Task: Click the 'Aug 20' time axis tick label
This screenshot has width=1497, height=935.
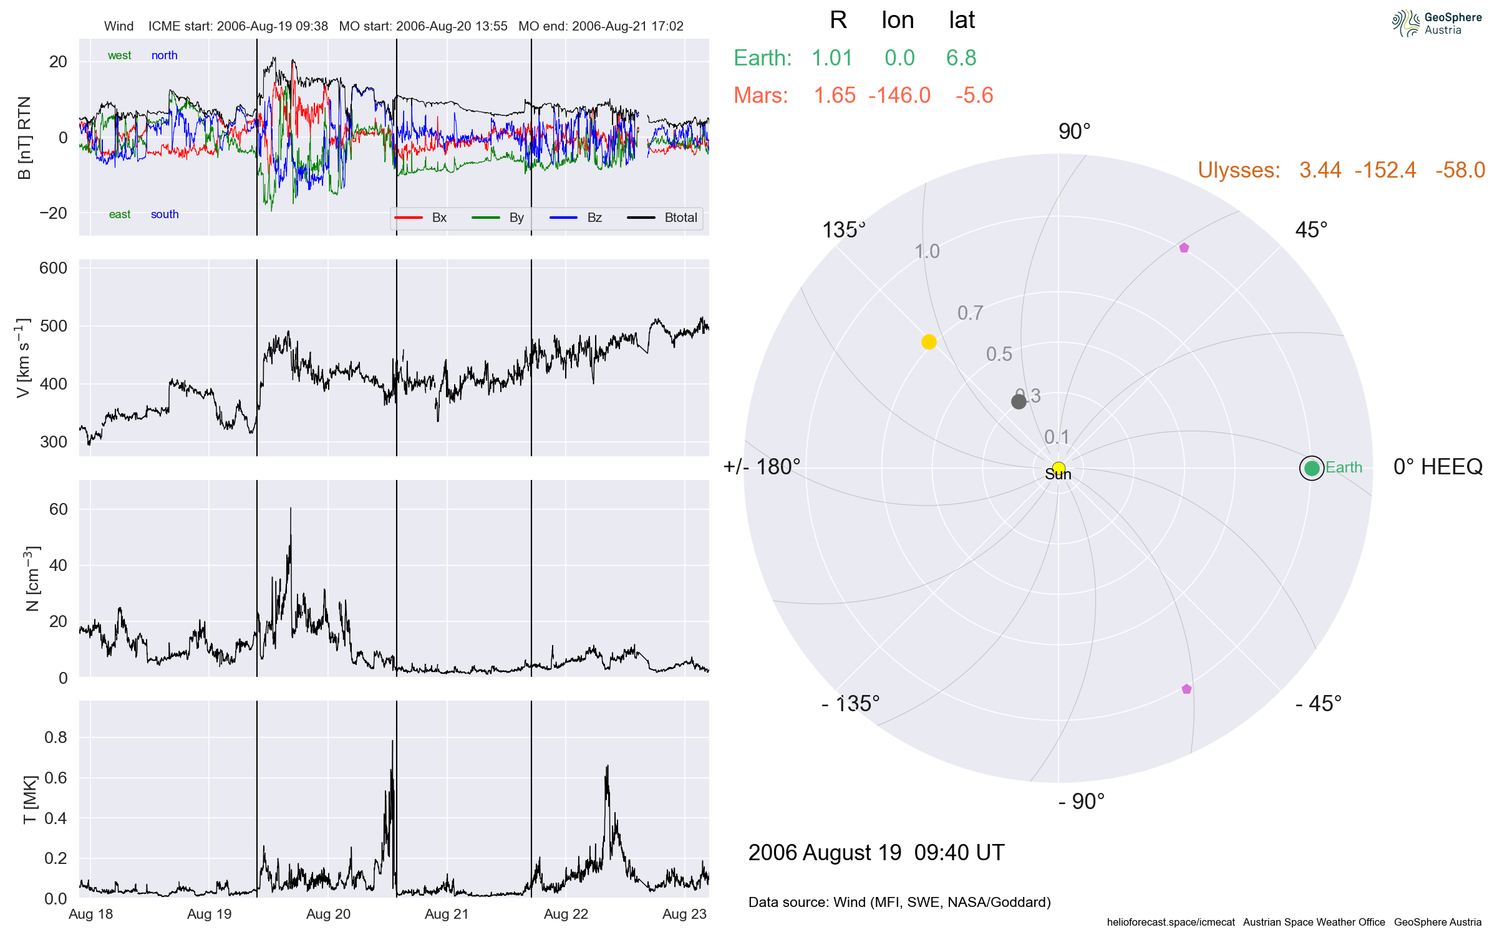Action: [328, 914]
